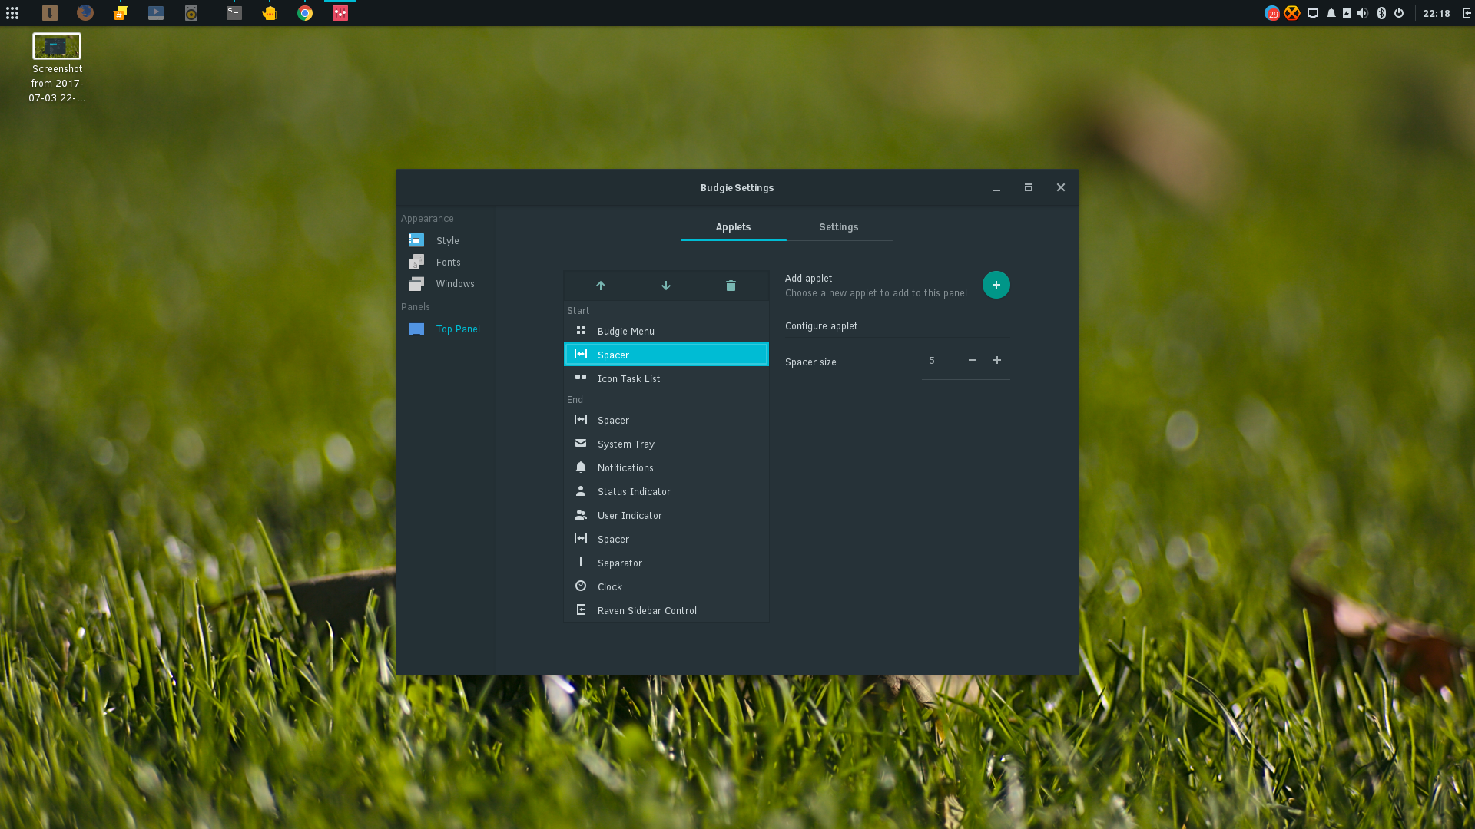Image resolution: width=1475 pixels, height=829 pixels.
Task: Click the Top Panel blue icon
Action: tap(416, 329)
